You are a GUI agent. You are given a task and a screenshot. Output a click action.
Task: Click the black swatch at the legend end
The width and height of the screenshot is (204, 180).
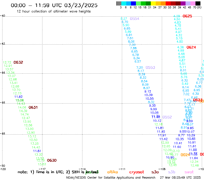point(198,3)
